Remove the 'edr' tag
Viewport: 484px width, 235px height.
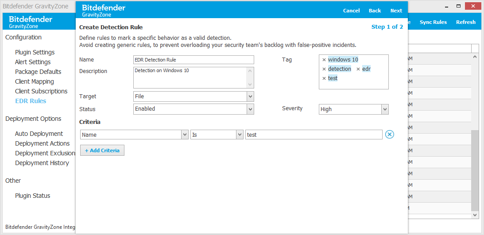click(358, 69)
